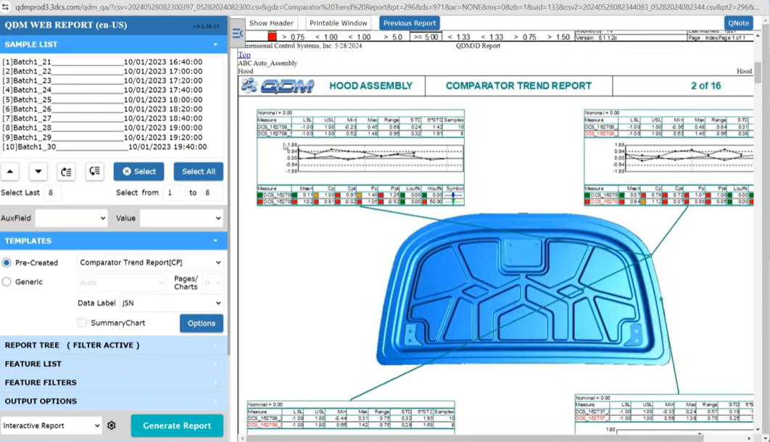Viewport: 770px width, 442px height.
Task: Go to the Previous Report
Action: (x=410, y=23)
